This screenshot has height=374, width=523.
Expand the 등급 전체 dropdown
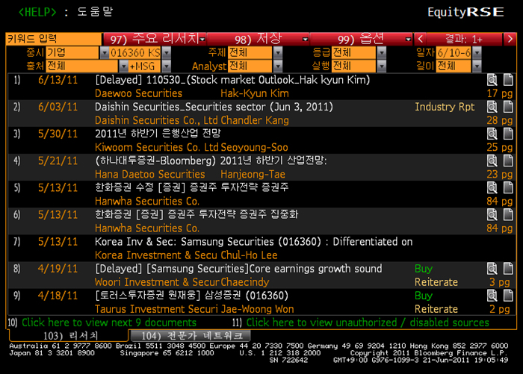[x=381, y=53]
